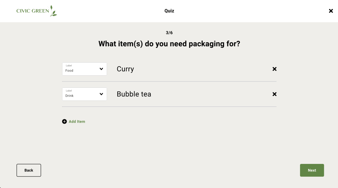Screen dimensions: 338x188
Task: Open the Drink label dropdown
Action: 84,94
